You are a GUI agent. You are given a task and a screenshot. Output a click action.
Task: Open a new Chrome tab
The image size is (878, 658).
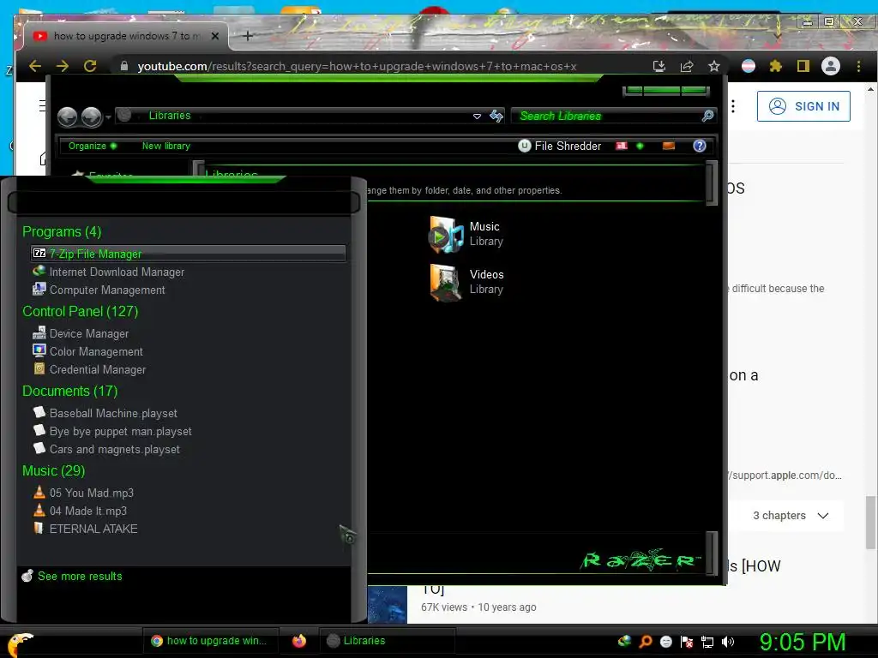248,36
